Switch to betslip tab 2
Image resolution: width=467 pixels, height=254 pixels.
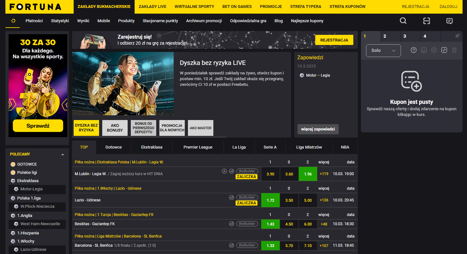[x=391, y=36]
